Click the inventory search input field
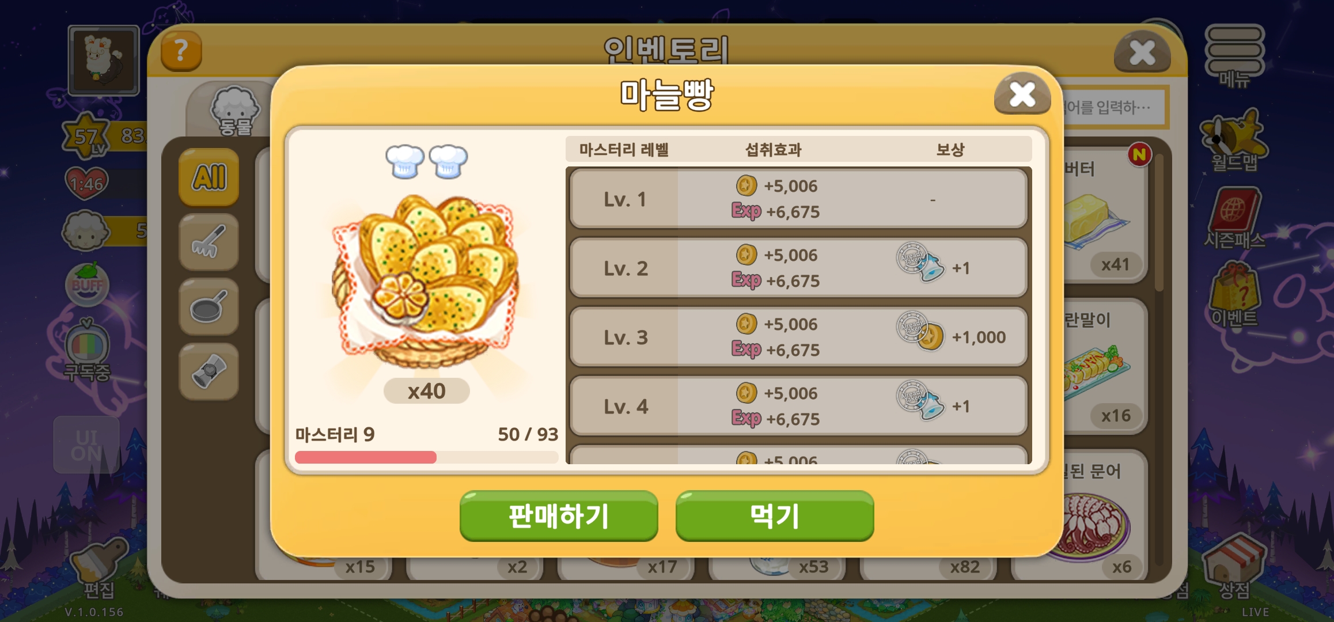Viewport: 1334px width, 622px height. coord(1112,107)
